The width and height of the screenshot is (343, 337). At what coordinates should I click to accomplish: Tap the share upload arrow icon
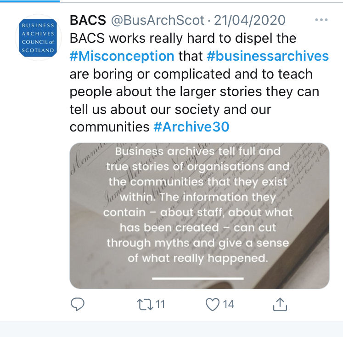pyautogui.click(x=280, y=304)
